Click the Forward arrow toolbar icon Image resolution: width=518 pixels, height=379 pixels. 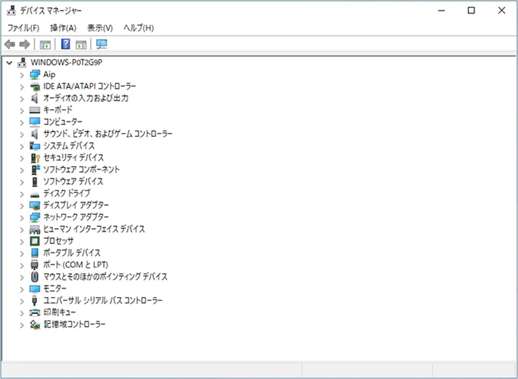tap(25, 44)
